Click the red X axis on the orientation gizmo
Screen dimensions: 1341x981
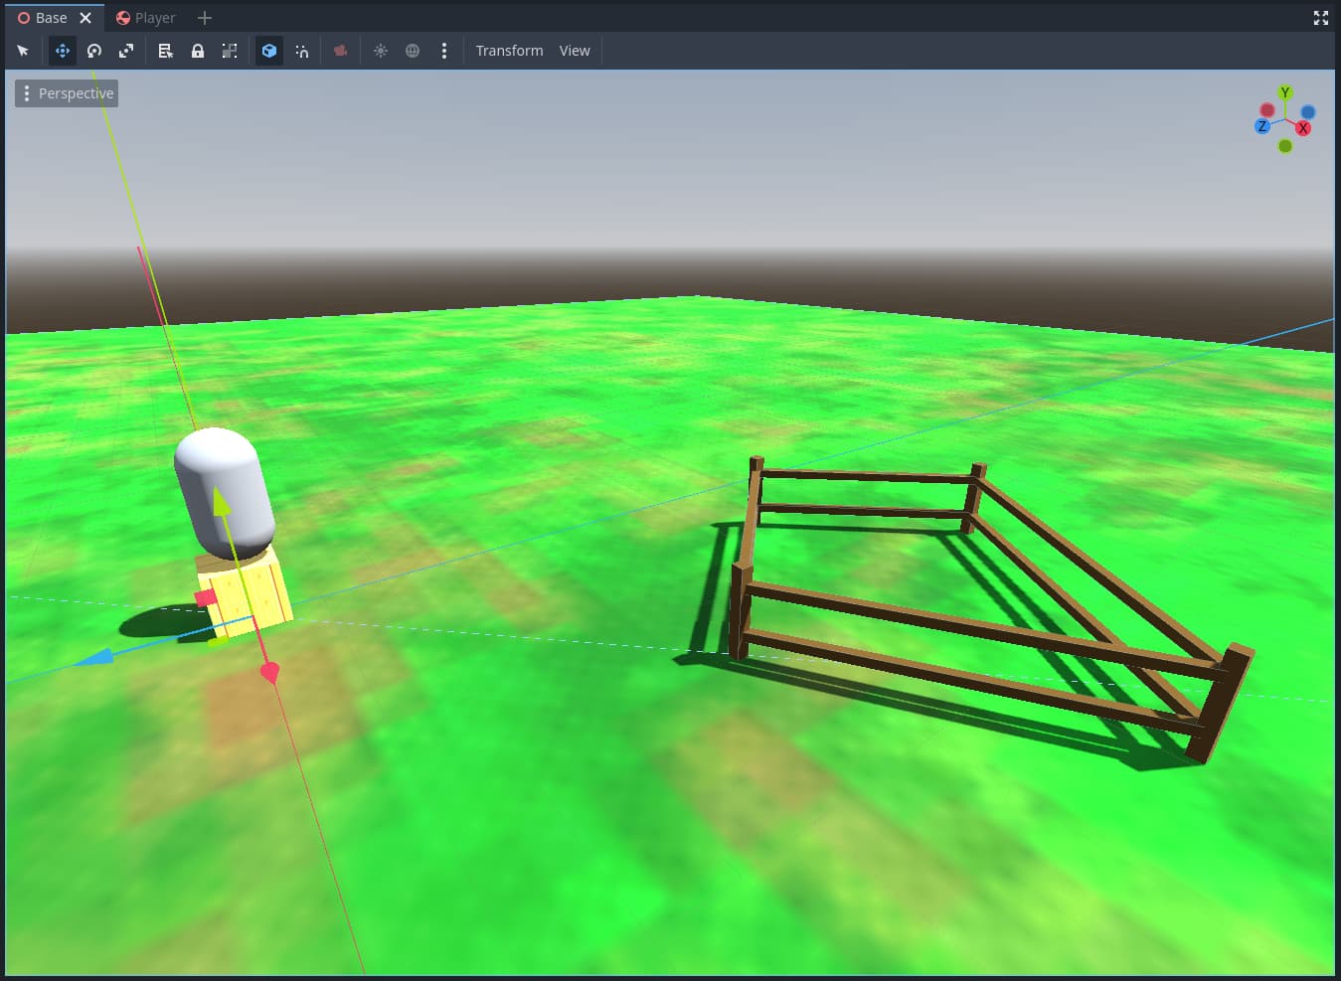click(x=1303, y=128)
